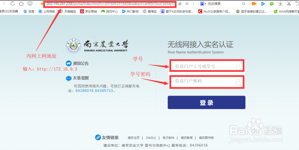
Task: Click the 无线网接入实名认证 heading
Action: tap(200, 45)
